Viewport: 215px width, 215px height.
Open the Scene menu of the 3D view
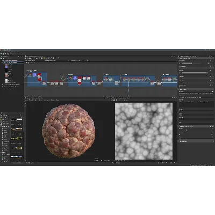[x=26, y=100]
